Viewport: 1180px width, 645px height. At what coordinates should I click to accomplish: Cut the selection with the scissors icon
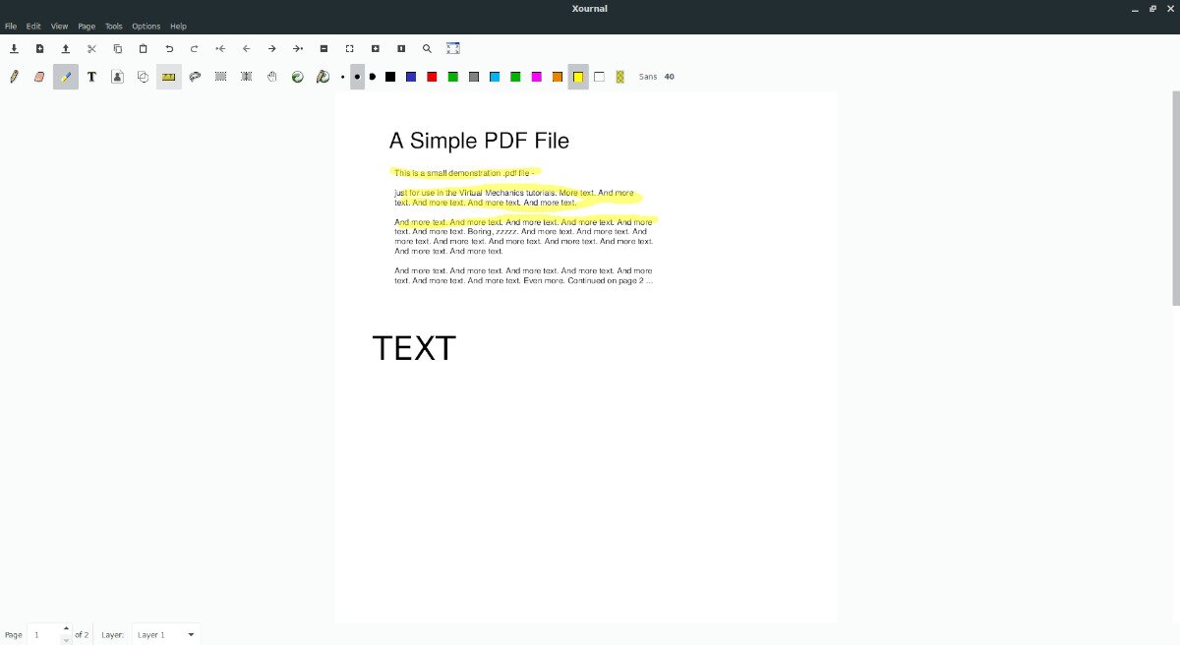tap(91, 48)
